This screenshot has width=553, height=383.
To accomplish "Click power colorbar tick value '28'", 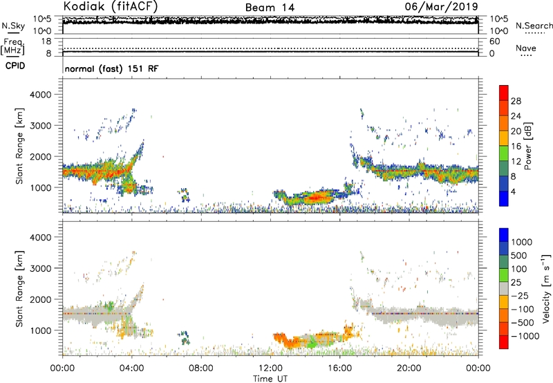I will [516, 101].
